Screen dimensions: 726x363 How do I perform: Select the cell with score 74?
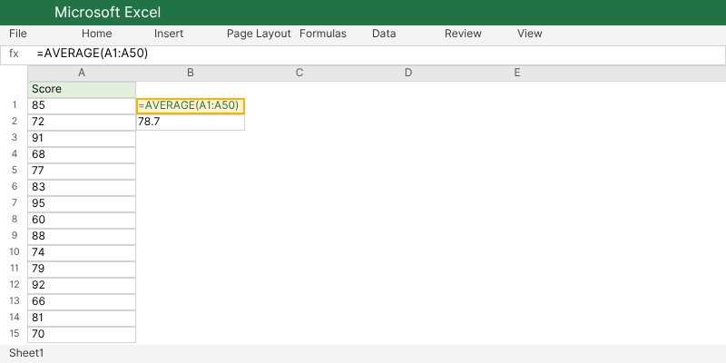pos(82,253)
